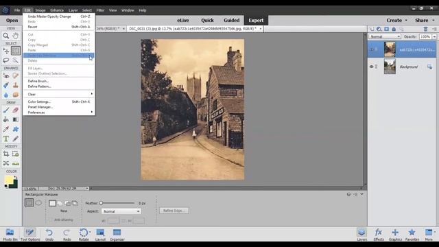Open the Effects panel
Image resolution: width=439 pixels, height=247 pixels.
379,235
